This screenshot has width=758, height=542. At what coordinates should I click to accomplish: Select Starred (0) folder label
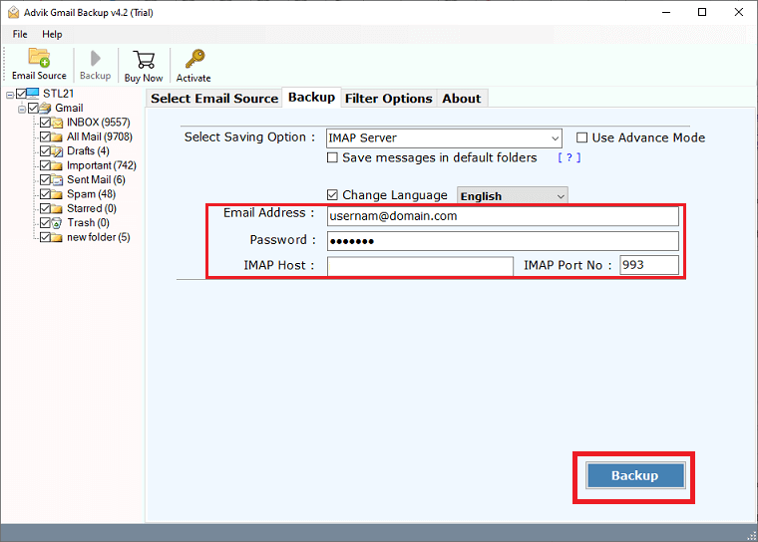(92, 208)
